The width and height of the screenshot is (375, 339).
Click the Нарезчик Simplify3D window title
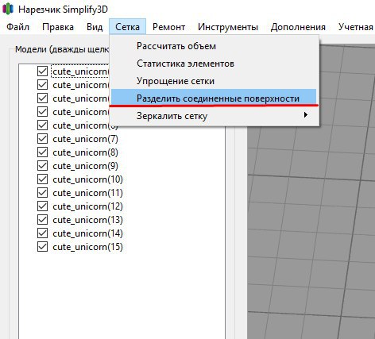click(x=63, y=10)
